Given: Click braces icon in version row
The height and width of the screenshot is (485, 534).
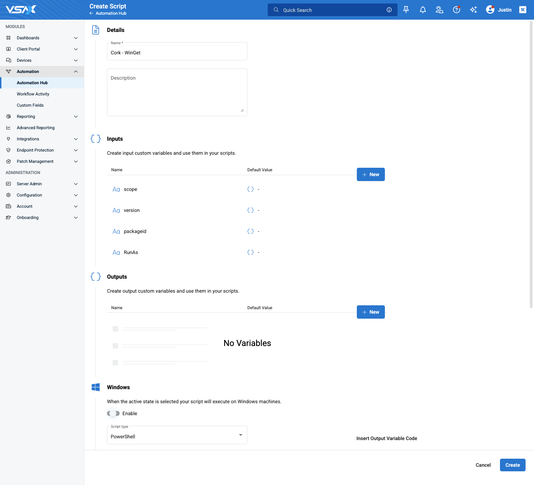Looking at the screenshot, I should pos(251,210).
